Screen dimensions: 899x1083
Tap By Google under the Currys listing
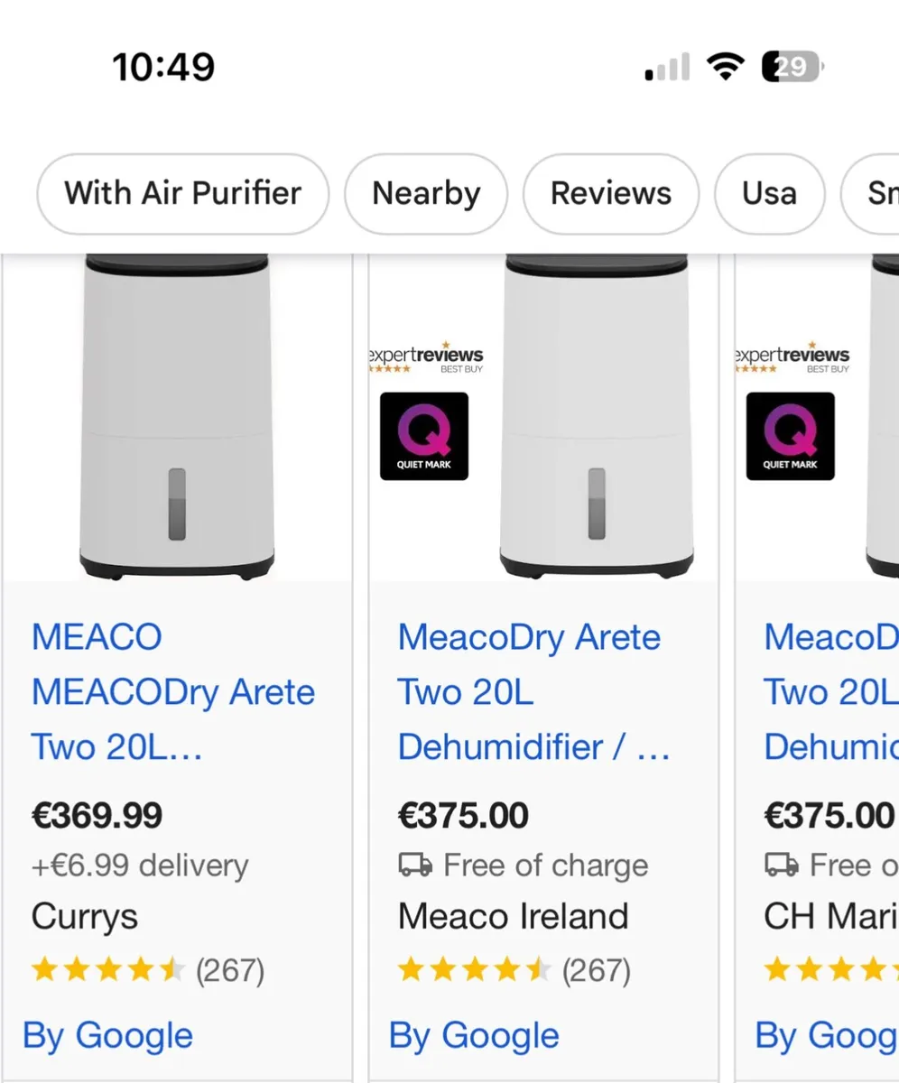(x=107, y=1035)
